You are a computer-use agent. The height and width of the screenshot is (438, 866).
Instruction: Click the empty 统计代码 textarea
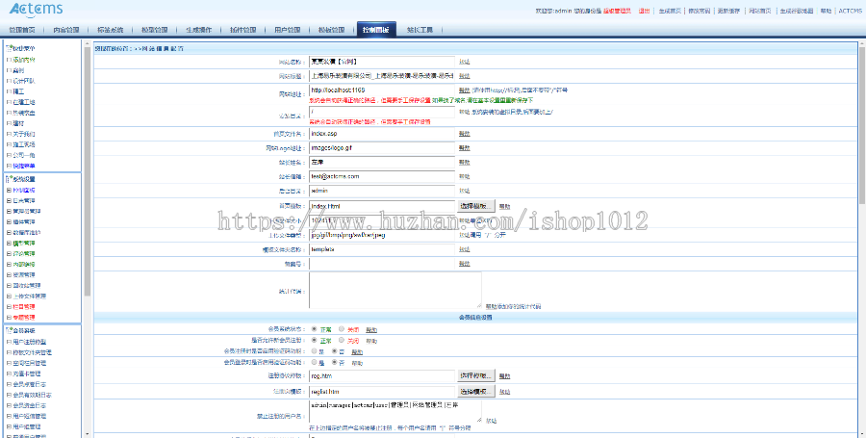click(x=395, y=290)
